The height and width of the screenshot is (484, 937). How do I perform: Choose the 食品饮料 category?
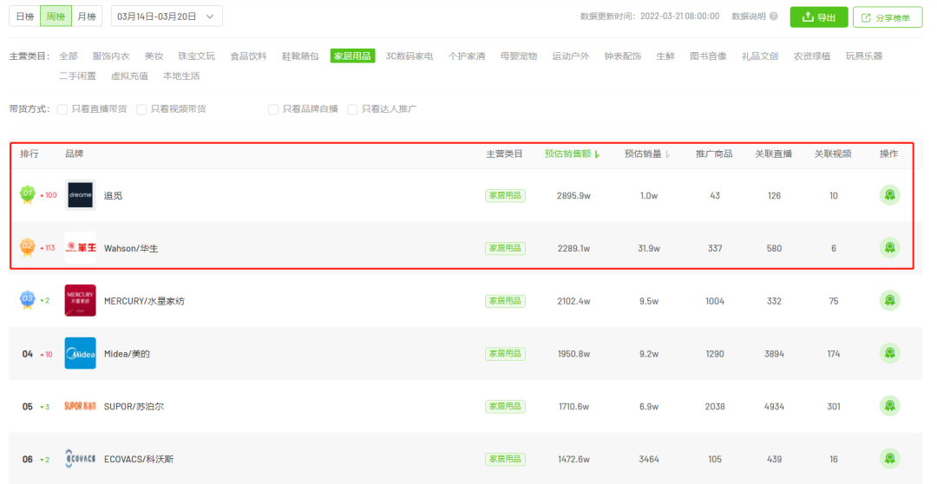248,56
